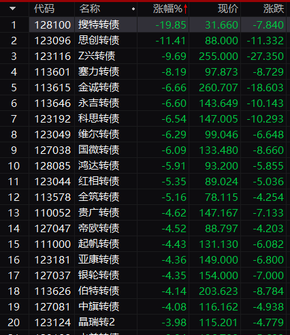Click change percent -19.85
Viewport: 290px width, 335px height.
pos(171,25)
